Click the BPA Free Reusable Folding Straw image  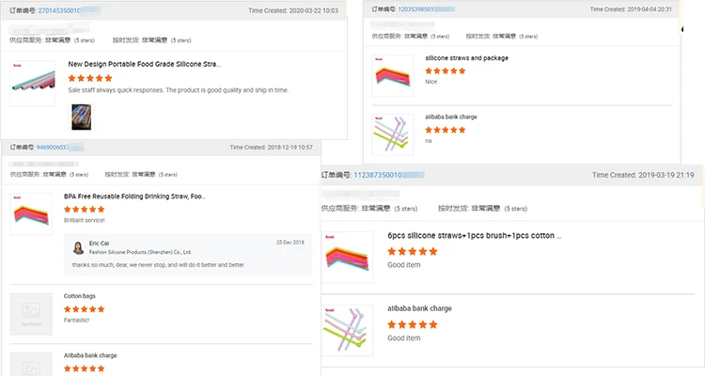pos(31,214)
